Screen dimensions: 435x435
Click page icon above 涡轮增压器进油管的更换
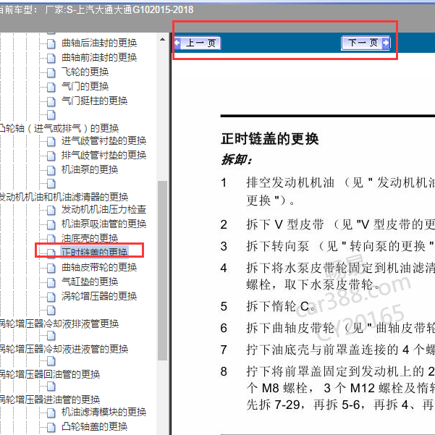(x=51, y=387)
